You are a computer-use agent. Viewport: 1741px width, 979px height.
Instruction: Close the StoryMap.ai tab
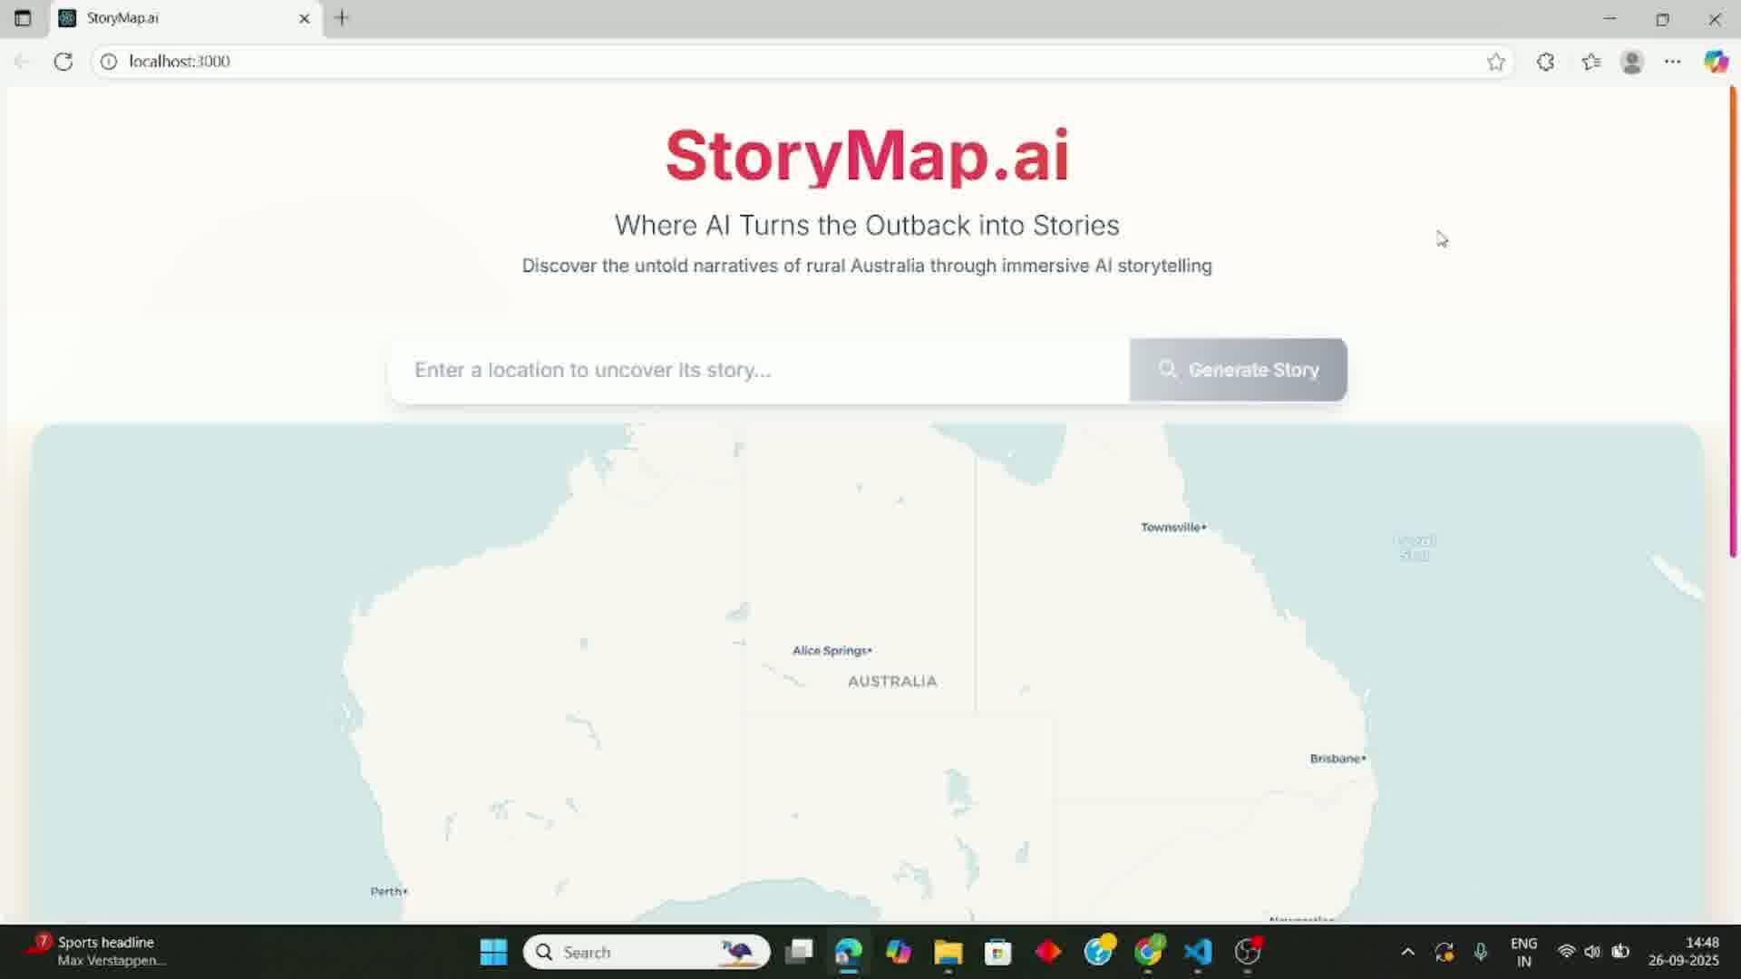(305, 18)
